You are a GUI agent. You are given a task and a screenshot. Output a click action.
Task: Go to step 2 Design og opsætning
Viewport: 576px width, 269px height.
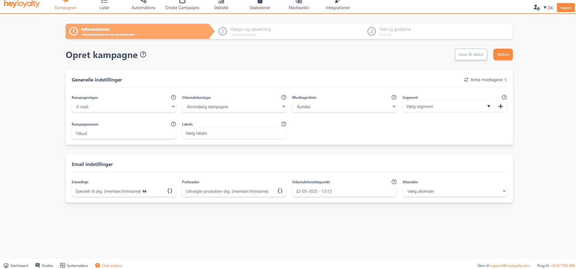click(250, 31)
